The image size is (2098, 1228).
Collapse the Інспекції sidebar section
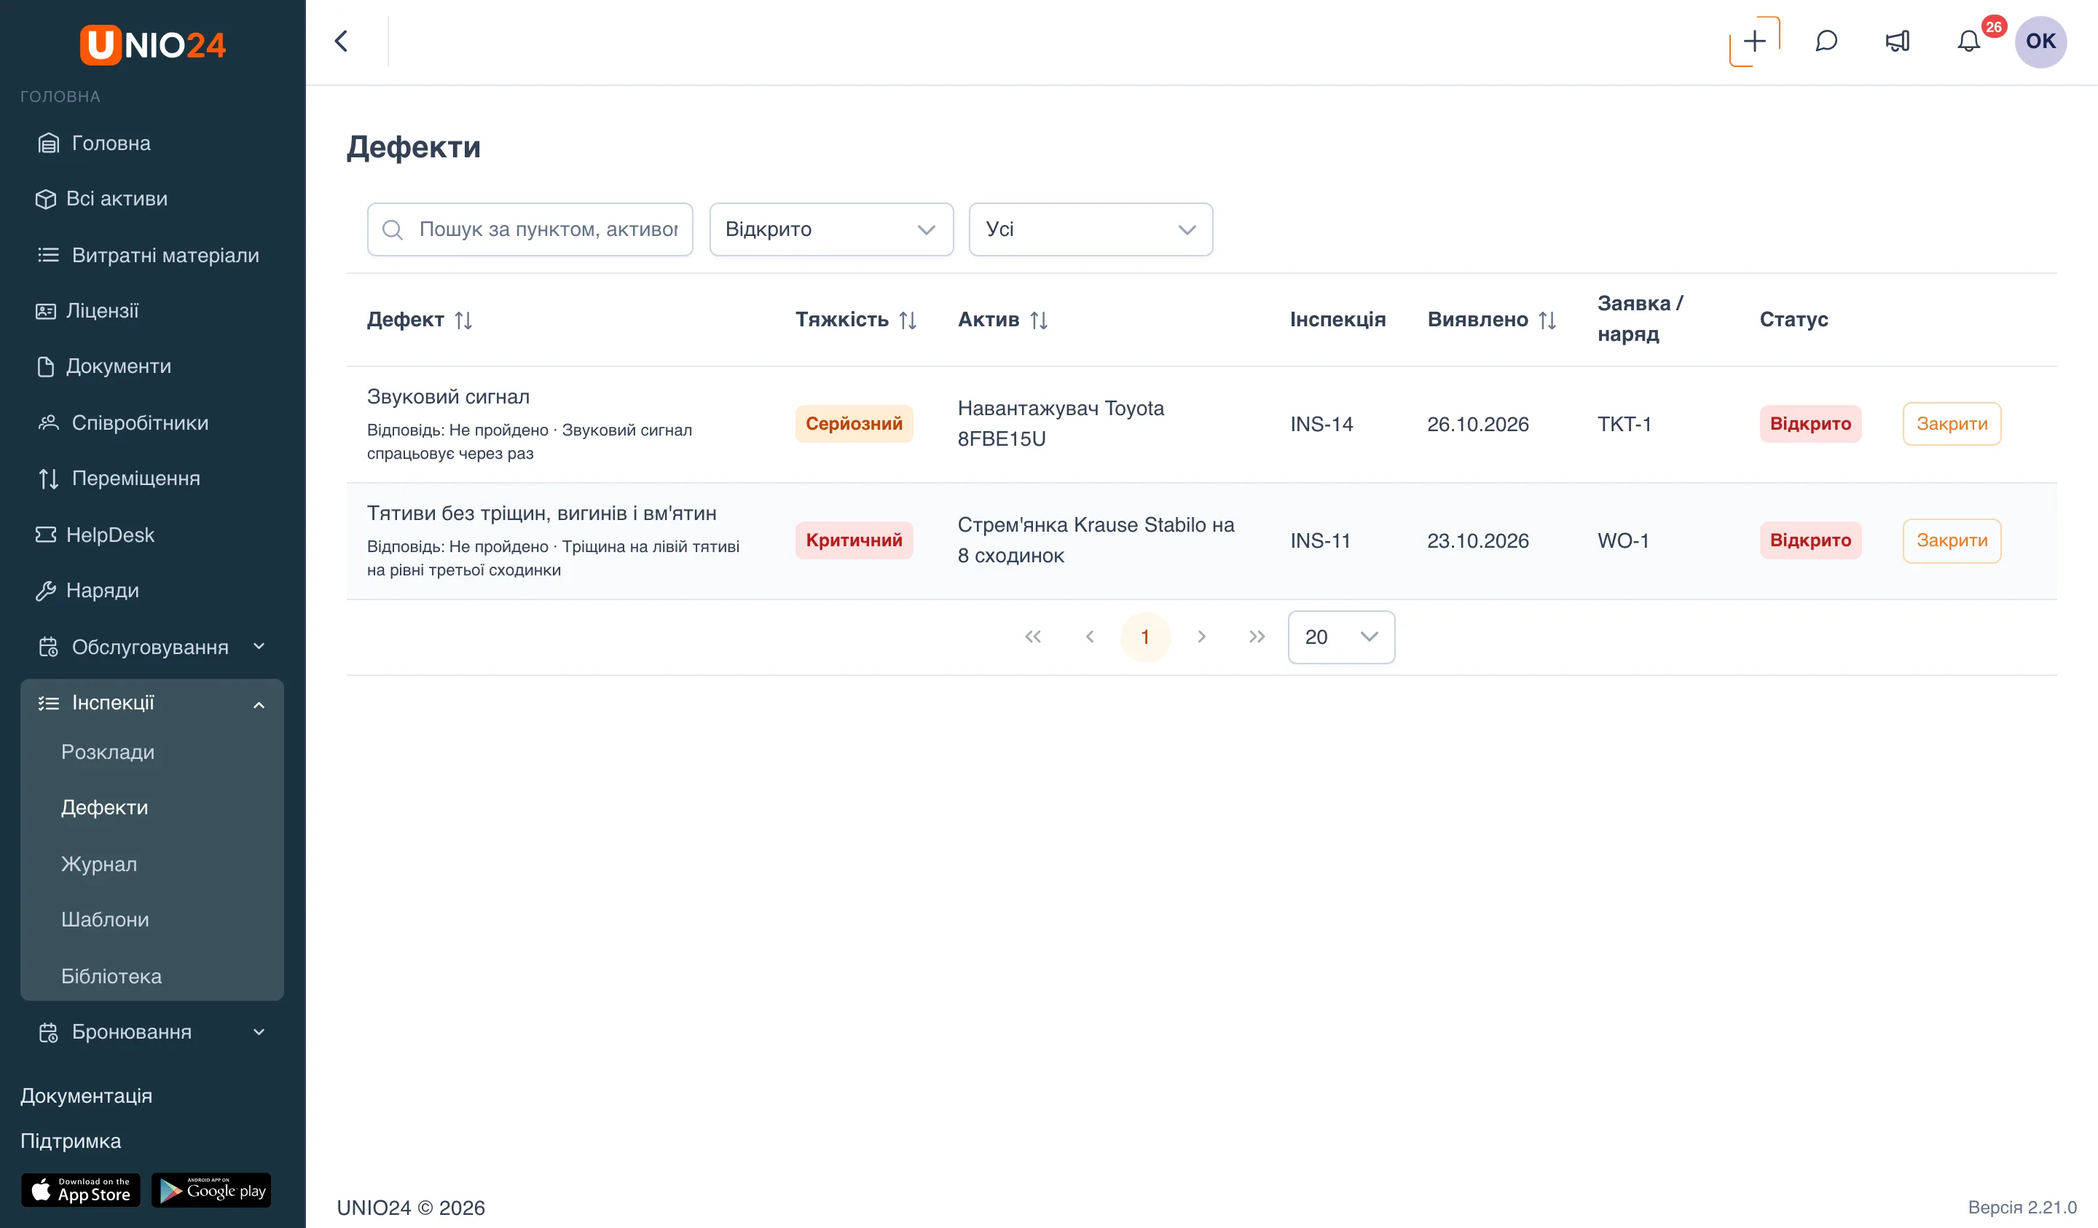(x=152, y=703)
